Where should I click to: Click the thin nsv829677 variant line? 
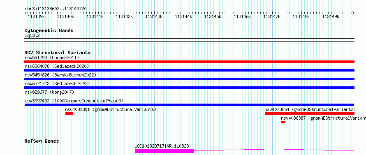[189, 96]
